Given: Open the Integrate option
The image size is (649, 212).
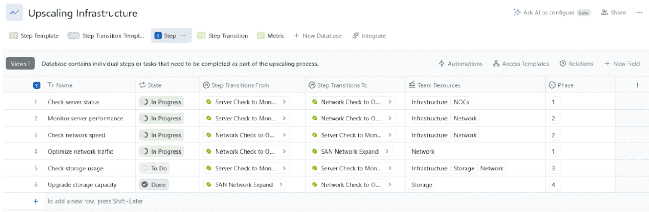Looking at the screenshot, I should pyautogui.click(x=369, y=35).
